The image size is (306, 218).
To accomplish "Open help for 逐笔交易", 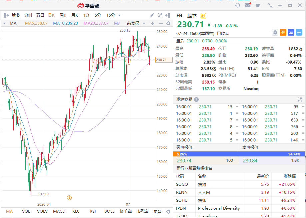I will (196, 100).
